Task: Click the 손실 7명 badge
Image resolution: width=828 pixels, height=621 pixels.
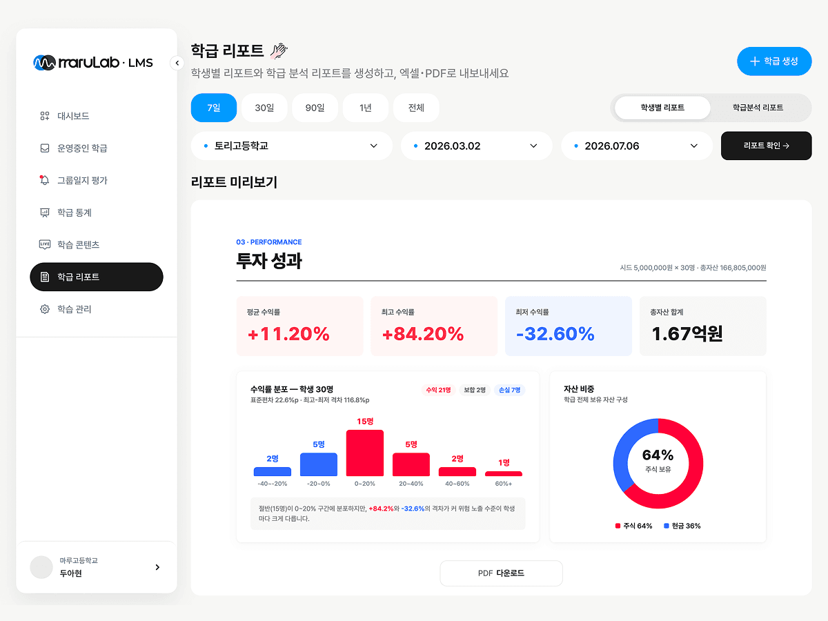Action: click(x=510, y=391)
